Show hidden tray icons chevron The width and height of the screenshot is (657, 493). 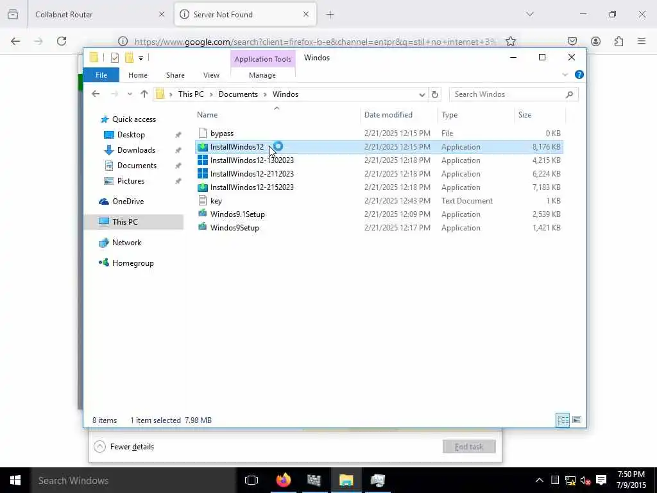click(539, 480)
